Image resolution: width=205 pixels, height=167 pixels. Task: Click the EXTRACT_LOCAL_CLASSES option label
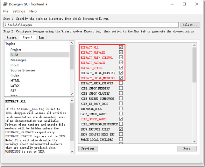tap(97, 73)
